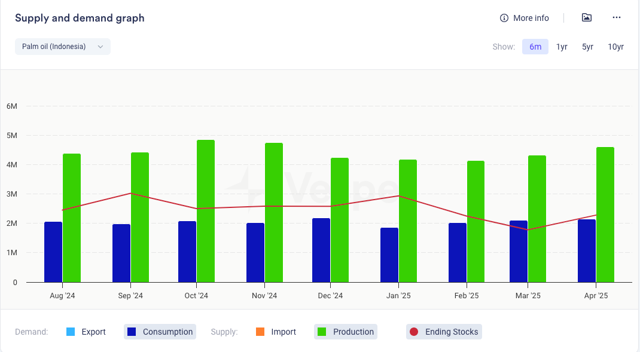
Task: Click the orange Import legend square
Action: 260,332
